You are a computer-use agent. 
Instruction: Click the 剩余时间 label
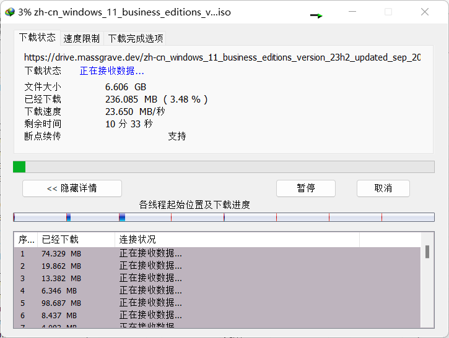tap(43, 124)
